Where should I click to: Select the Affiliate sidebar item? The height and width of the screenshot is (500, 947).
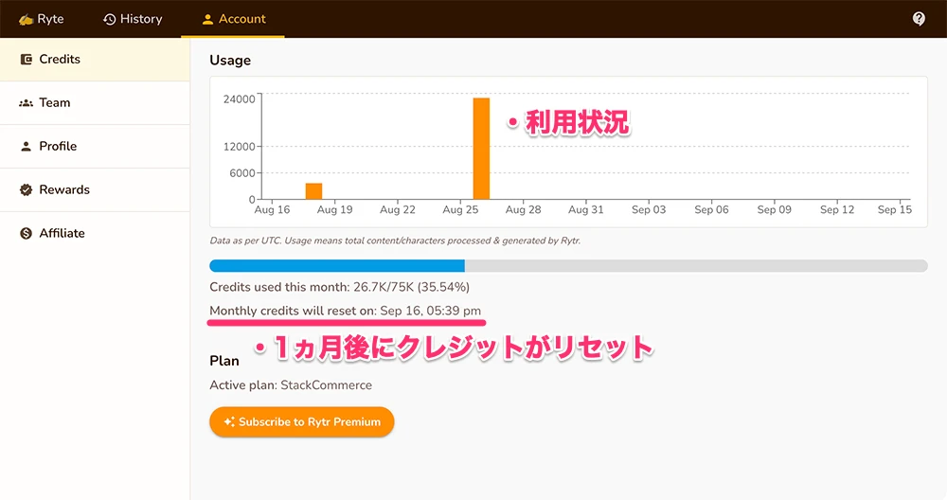point(62,234)
